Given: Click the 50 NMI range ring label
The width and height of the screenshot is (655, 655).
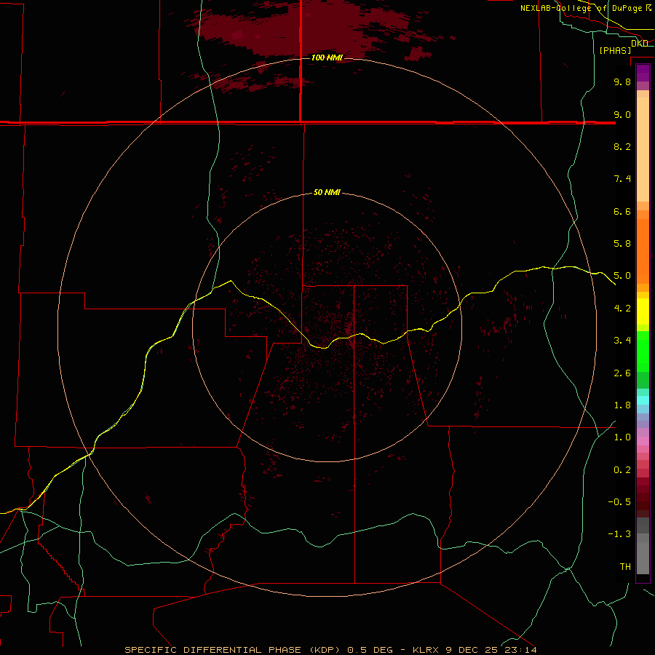Looking at the screenshot, I should (x=327, y=192).
